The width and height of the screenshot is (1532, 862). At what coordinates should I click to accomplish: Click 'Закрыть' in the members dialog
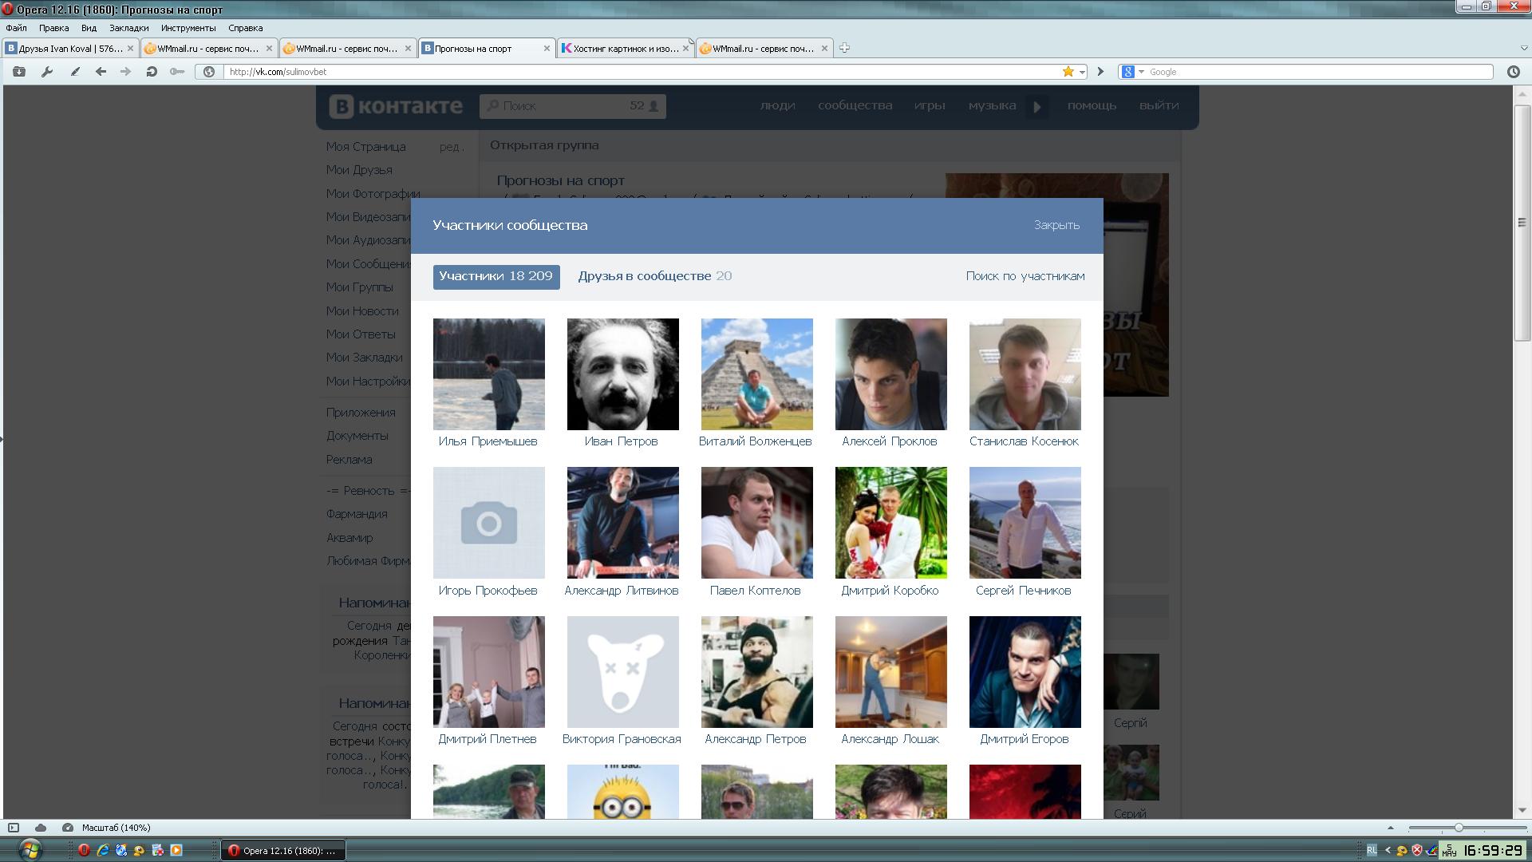point(1056,225)
